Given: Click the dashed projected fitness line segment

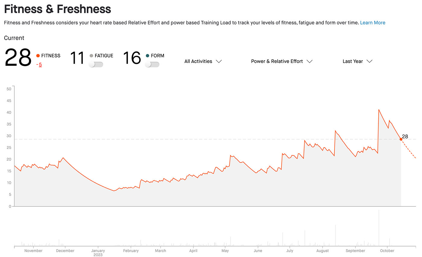Looking at the screenshot, I should pyautogui.click(x=409, y=149).
